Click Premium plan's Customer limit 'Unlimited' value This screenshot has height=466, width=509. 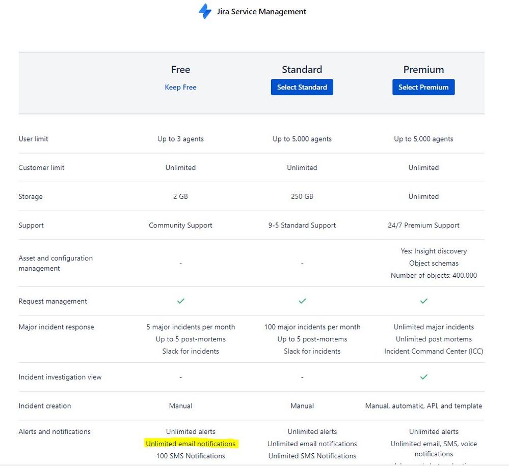point(423,167)
